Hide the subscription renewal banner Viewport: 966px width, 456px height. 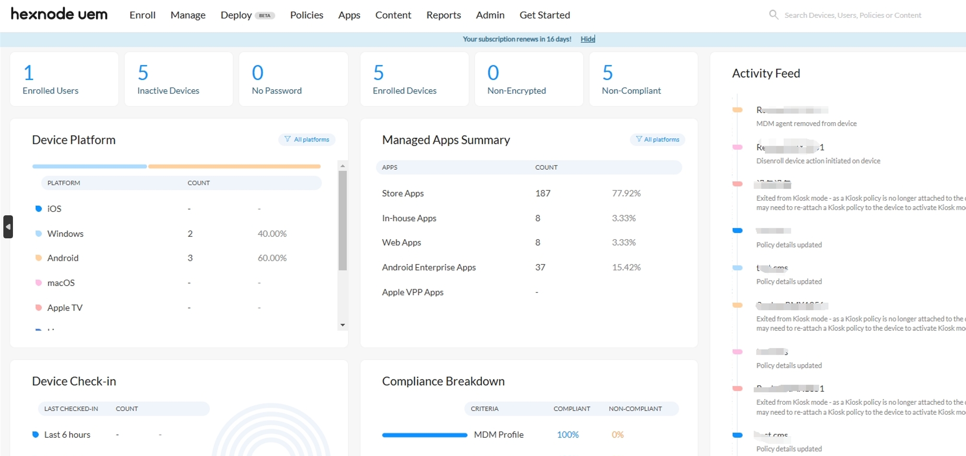587,39
